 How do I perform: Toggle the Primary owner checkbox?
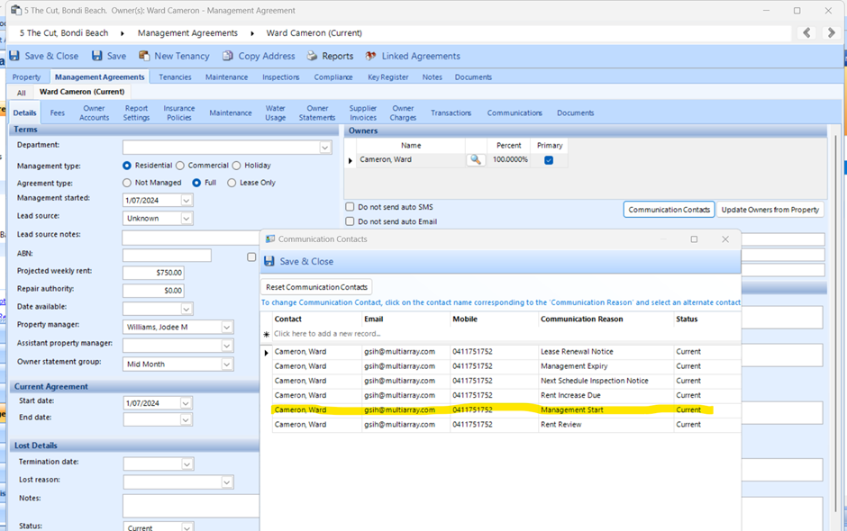(549, 160)
